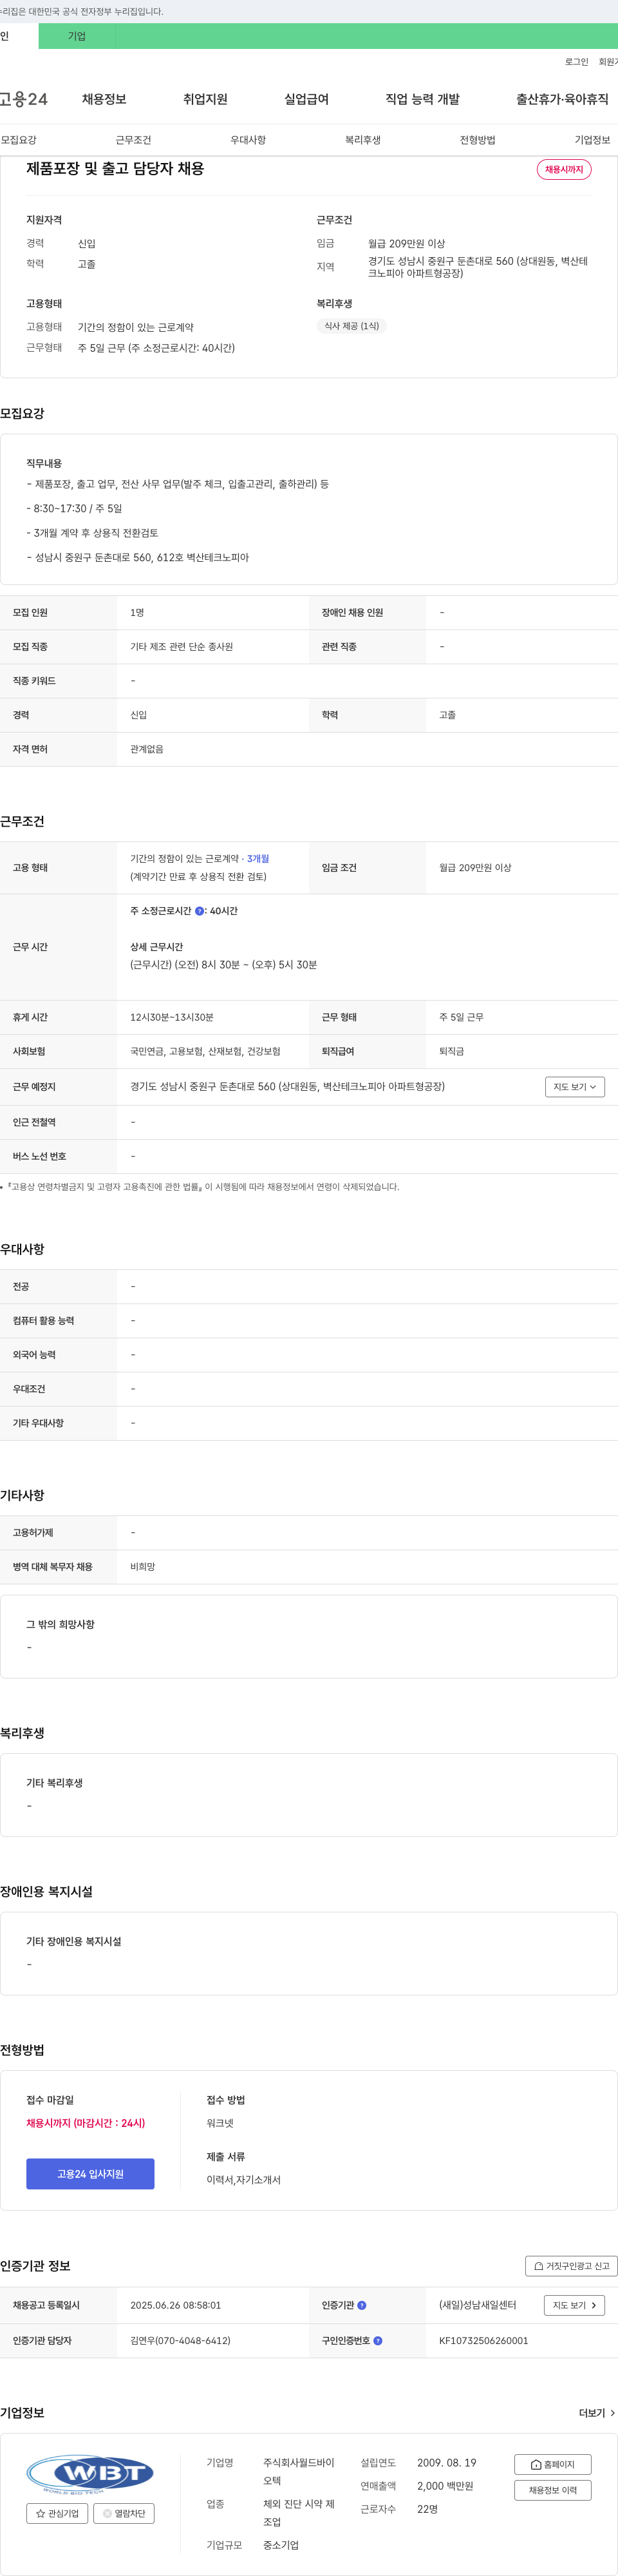Click the registration date 2025.06.26 08:58:01
The height and width of the screenshot is (2576, 618).
tap(176, 2305)
